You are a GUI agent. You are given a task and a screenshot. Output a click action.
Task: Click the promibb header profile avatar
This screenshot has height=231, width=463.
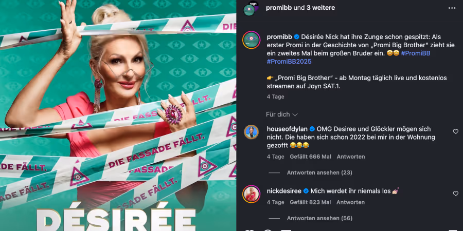(250, 9)
